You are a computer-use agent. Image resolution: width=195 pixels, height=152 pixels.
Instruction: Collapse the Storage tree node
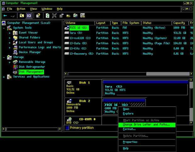(4, 57)
